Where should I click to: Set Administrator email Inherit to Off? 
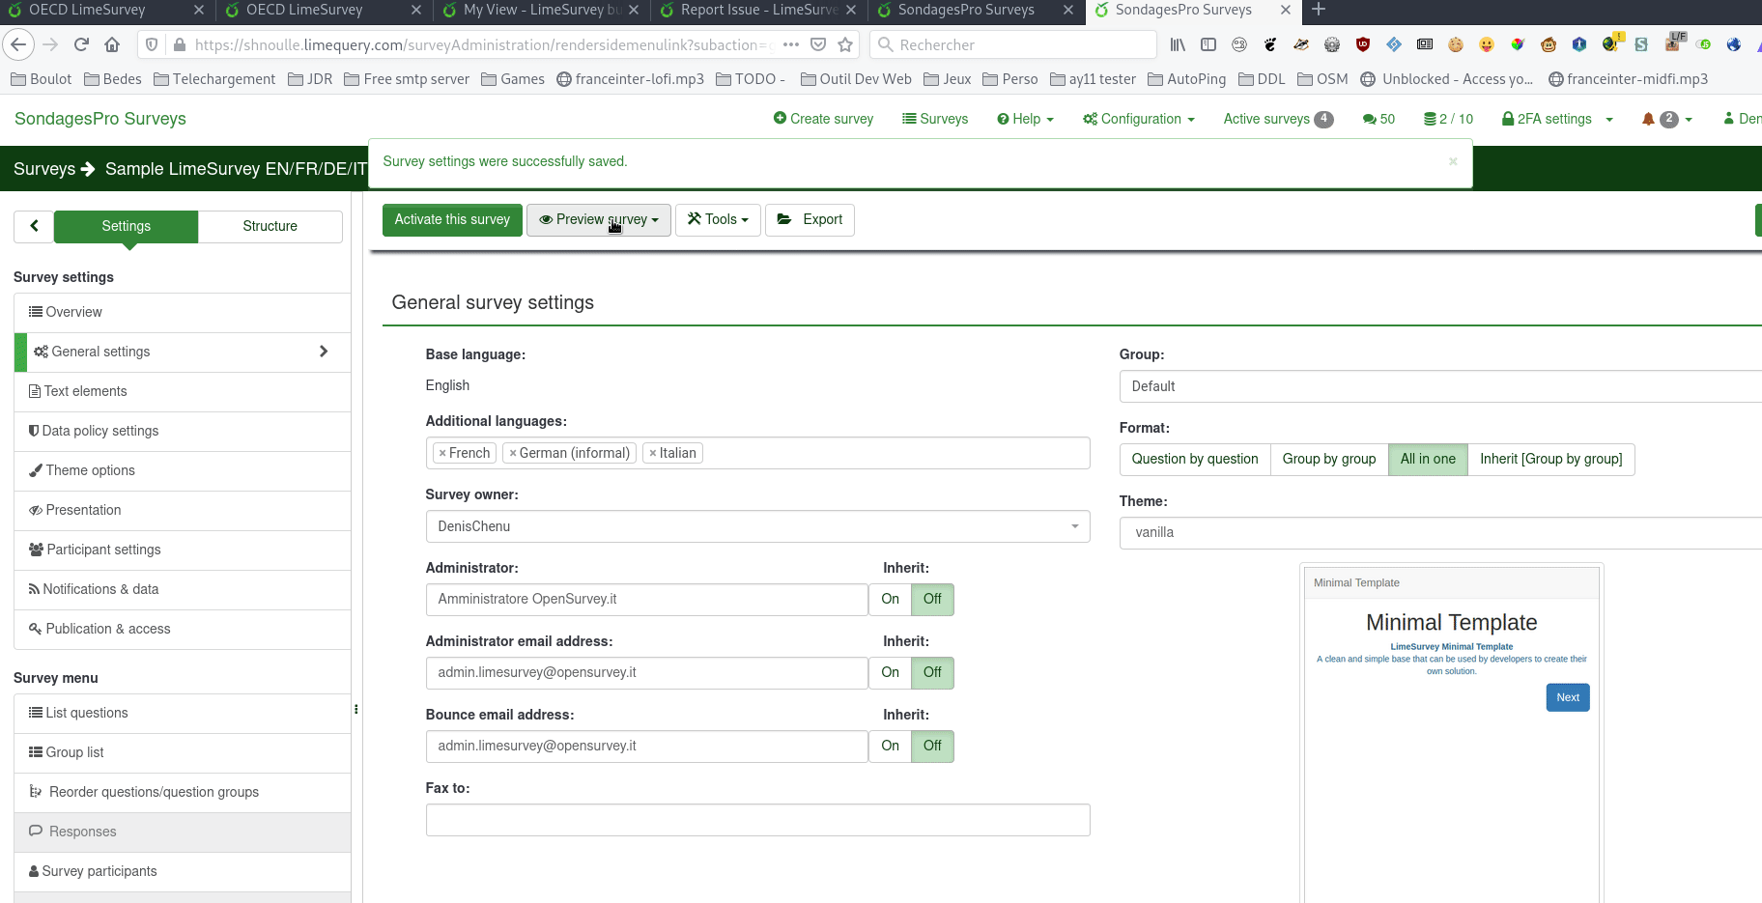932,672
